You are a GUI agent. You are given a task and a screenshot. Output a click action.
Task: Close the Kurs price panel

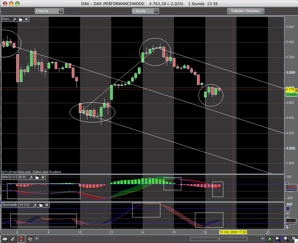point(26,19)
